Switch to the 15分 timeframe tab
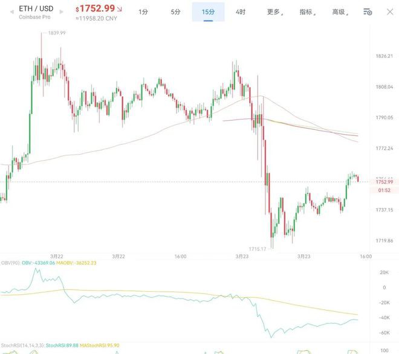Image resolution: width=399 pixels, height=354 pixels. (208, 12)
